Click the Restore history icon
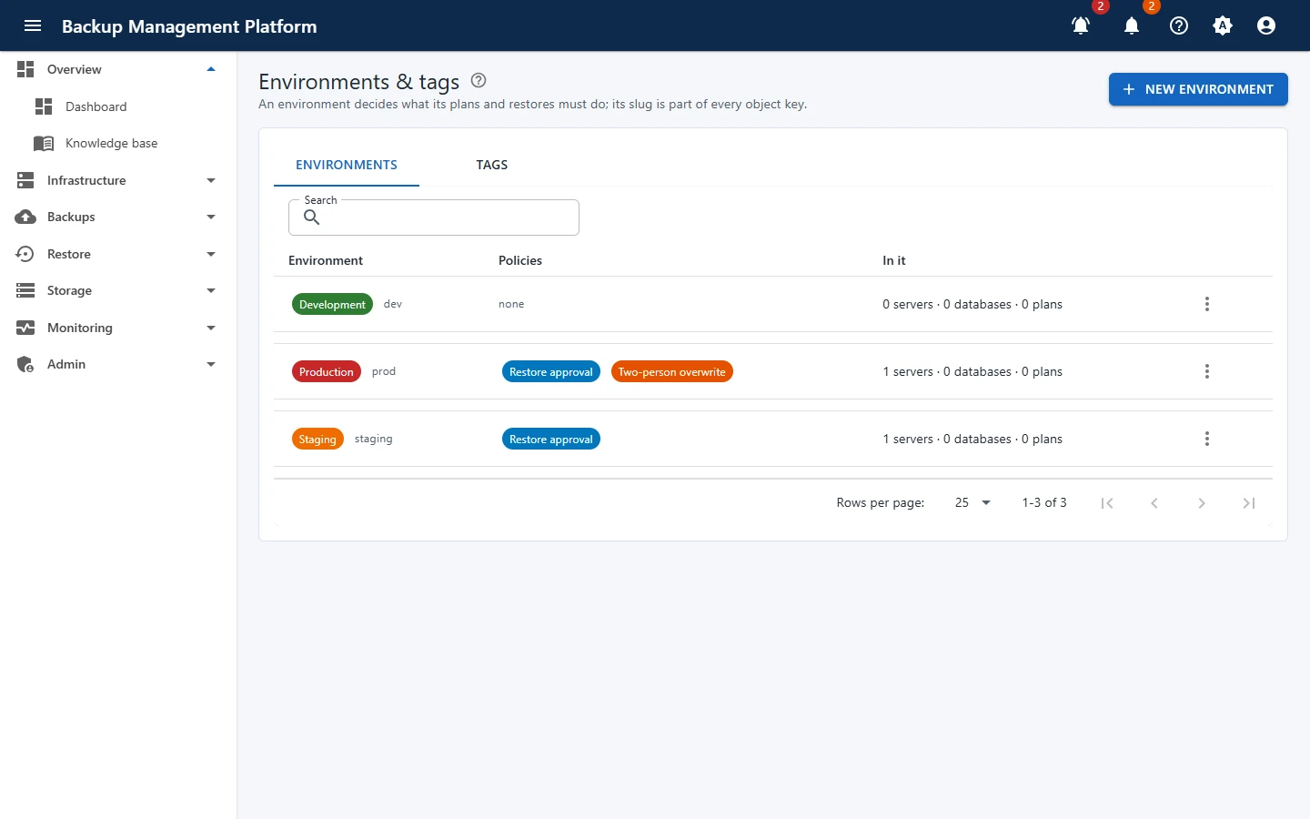Viewport: 1310px width, 819px height. click(25, 254)
